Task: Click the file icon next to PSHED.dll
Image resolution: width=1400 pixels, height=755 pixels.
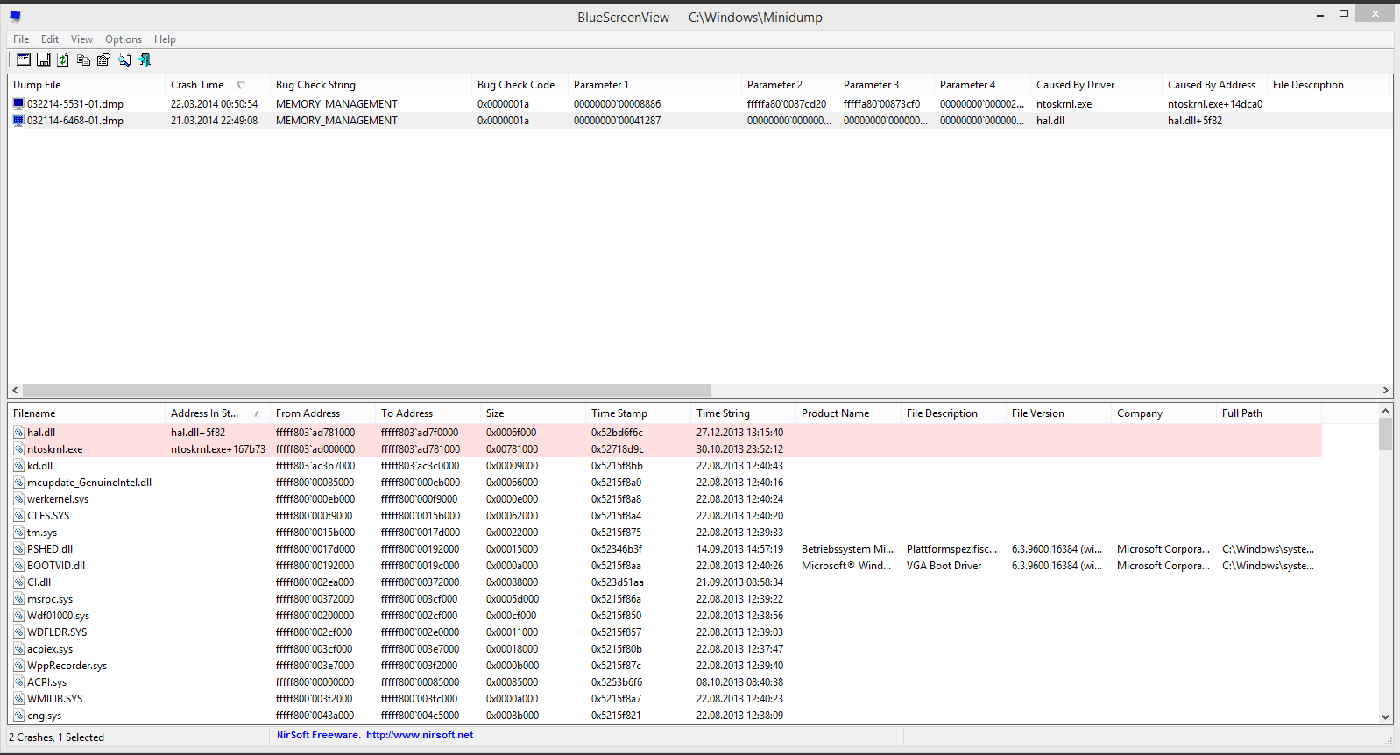Action: click(x=18, y=549)
